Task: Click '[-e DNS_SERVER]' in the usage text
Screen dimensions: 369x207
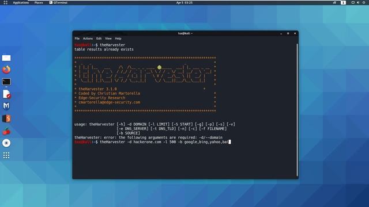Action: [133, 129]
